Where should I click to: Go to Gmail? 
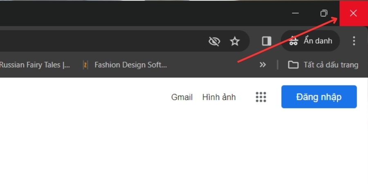[x=182, y=97]
